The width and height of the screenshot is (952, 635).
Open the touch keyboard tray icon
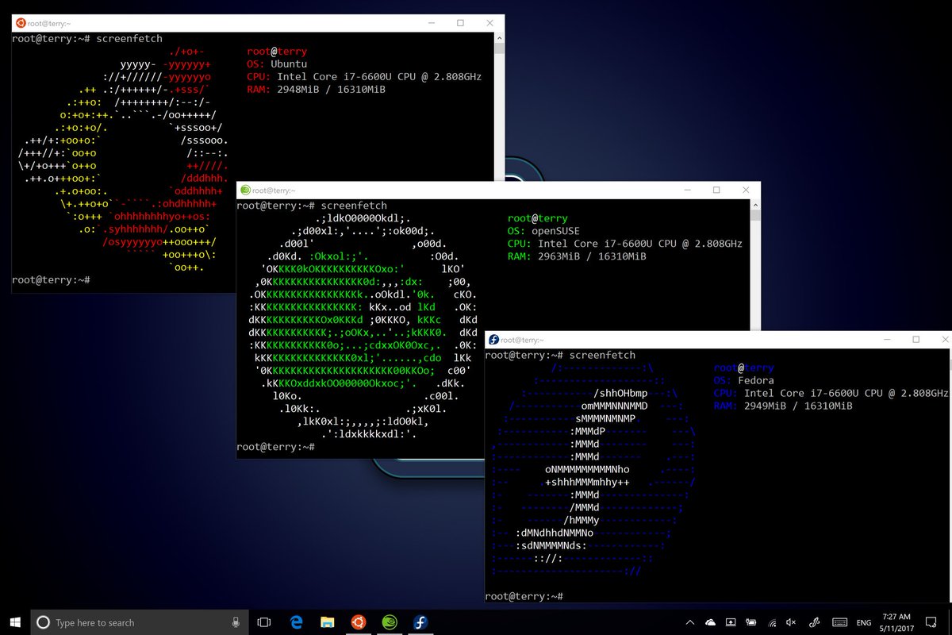pos(839,622)
